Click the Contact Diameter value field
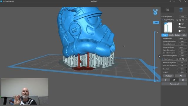This screenshot has height=106, width=188. click(183, 41)
